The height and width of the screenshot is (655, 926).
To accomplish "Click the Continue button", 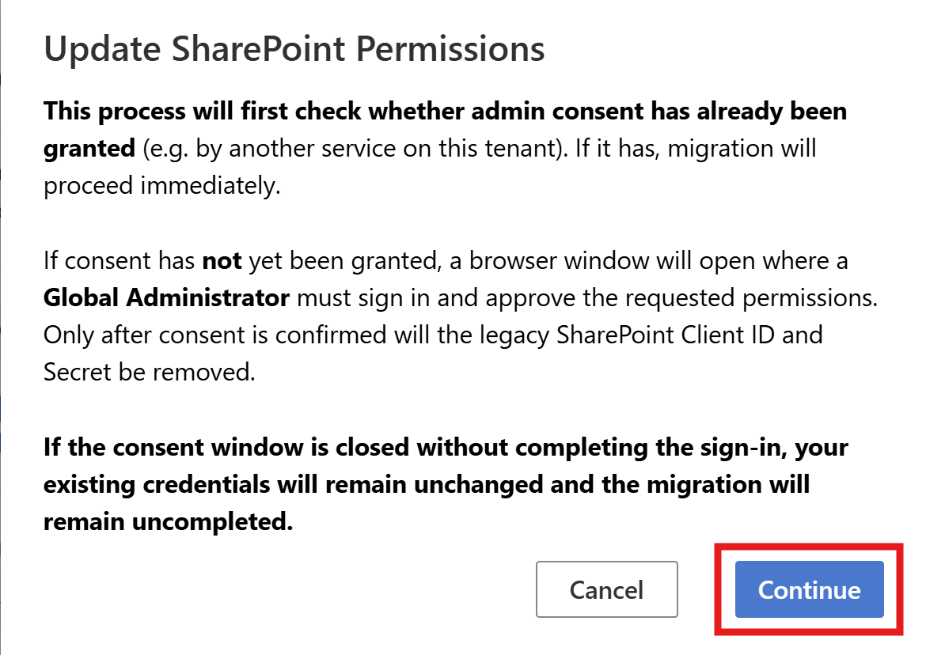I will pos(809,589).
